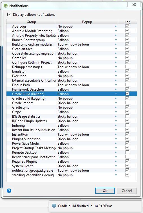
Task: Tick Log checkbox for IDE Usage Statistics
Action: [x=127, y=116]
